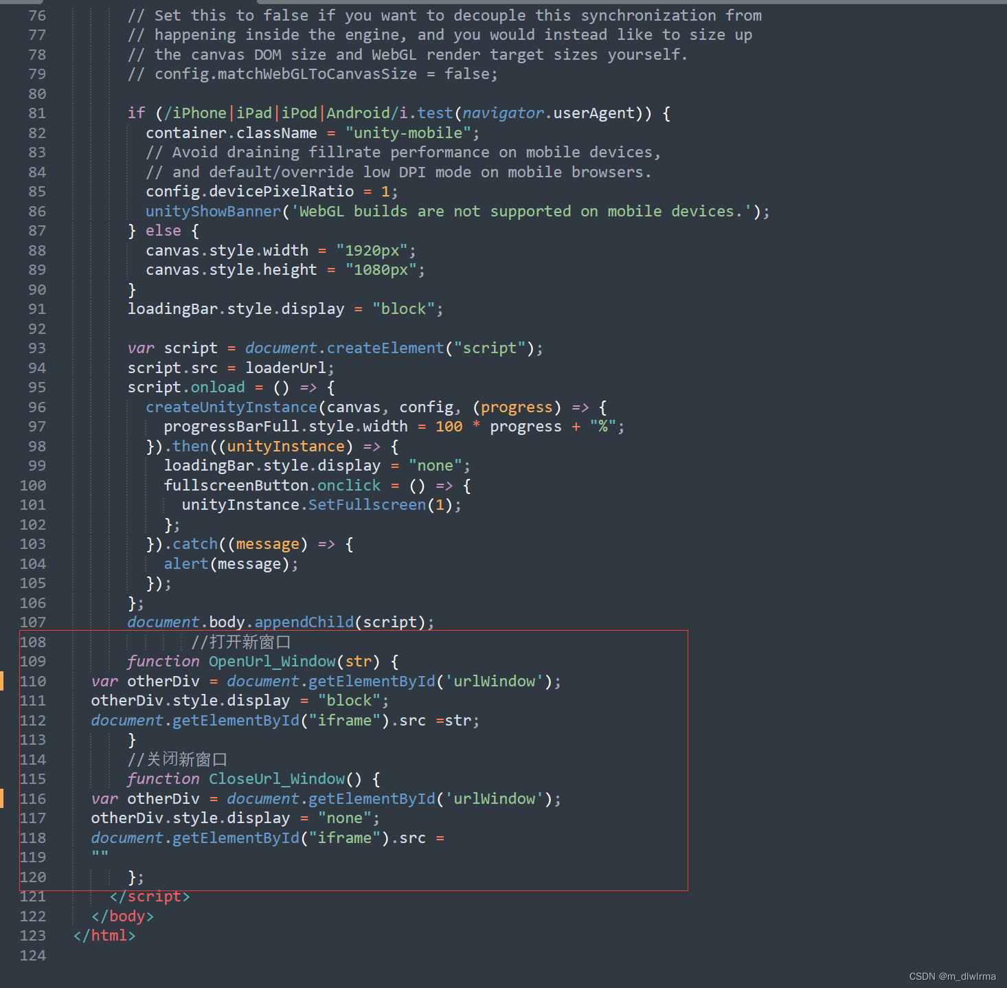
Task: Click "block" string on line 111
Action: coord(349,701)
